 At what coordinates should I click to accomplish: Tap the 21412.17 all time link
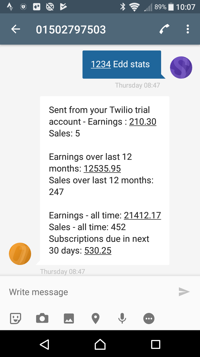[x=142, y=215]
